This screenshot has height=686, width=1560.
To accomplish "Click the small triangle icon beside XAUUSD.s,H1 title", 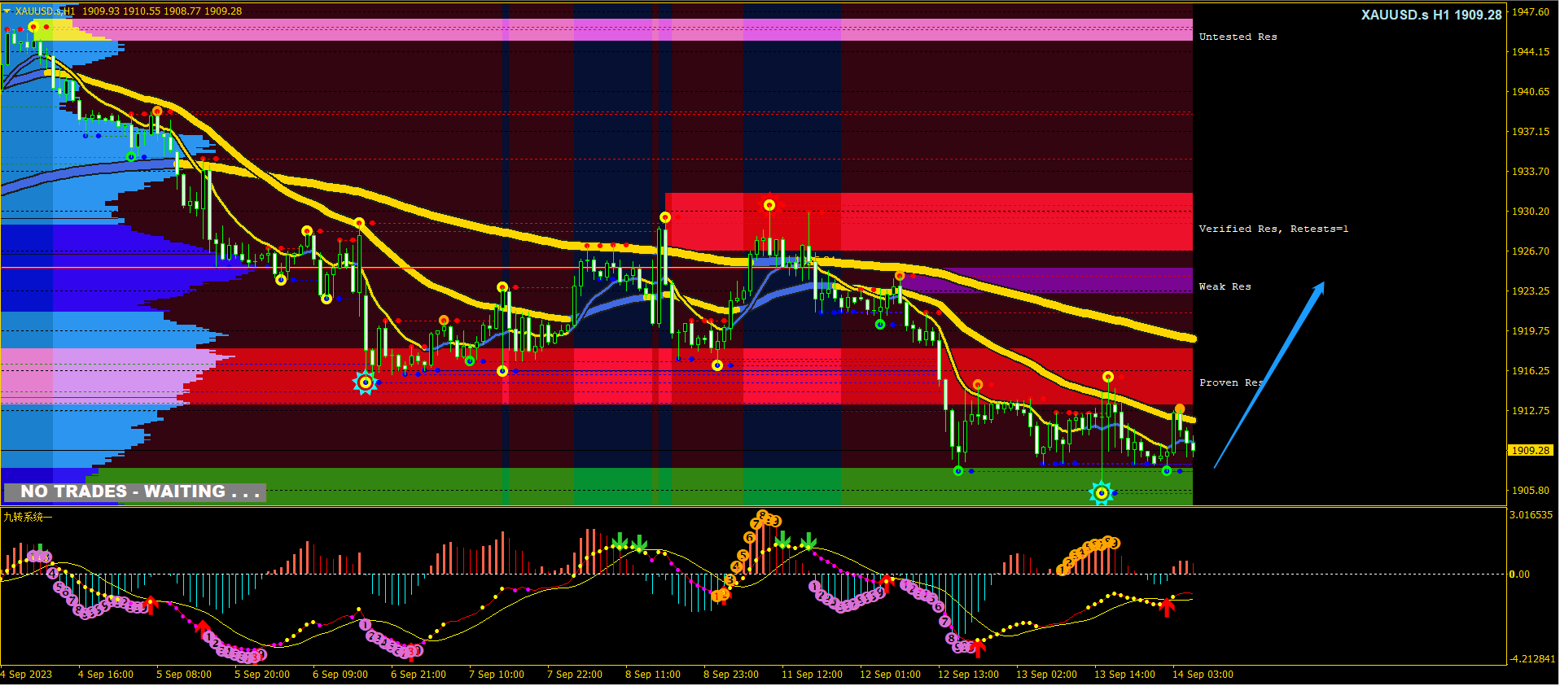I will coord(7,11).
